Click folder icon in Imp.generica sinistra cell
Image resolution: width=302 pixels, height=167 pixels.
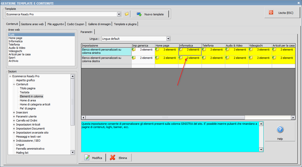point(134,50)
